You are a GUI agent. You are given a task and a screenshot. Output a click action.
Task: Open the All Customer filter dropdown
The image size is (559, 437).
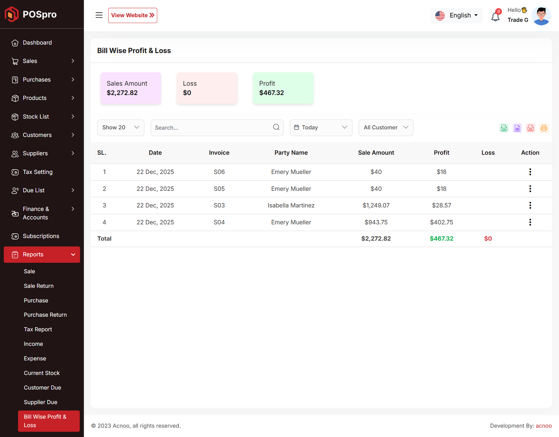386,128
